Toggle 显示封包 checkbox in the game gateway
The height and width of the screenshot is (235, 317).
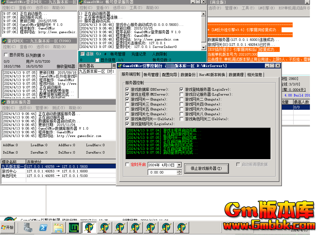tap(6, 55)
